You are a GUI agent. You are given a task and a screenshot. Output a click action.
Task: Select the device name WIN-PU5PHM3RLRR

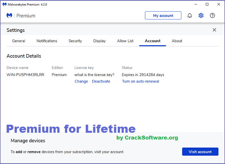pyautogui.click(x=25, y=75)
